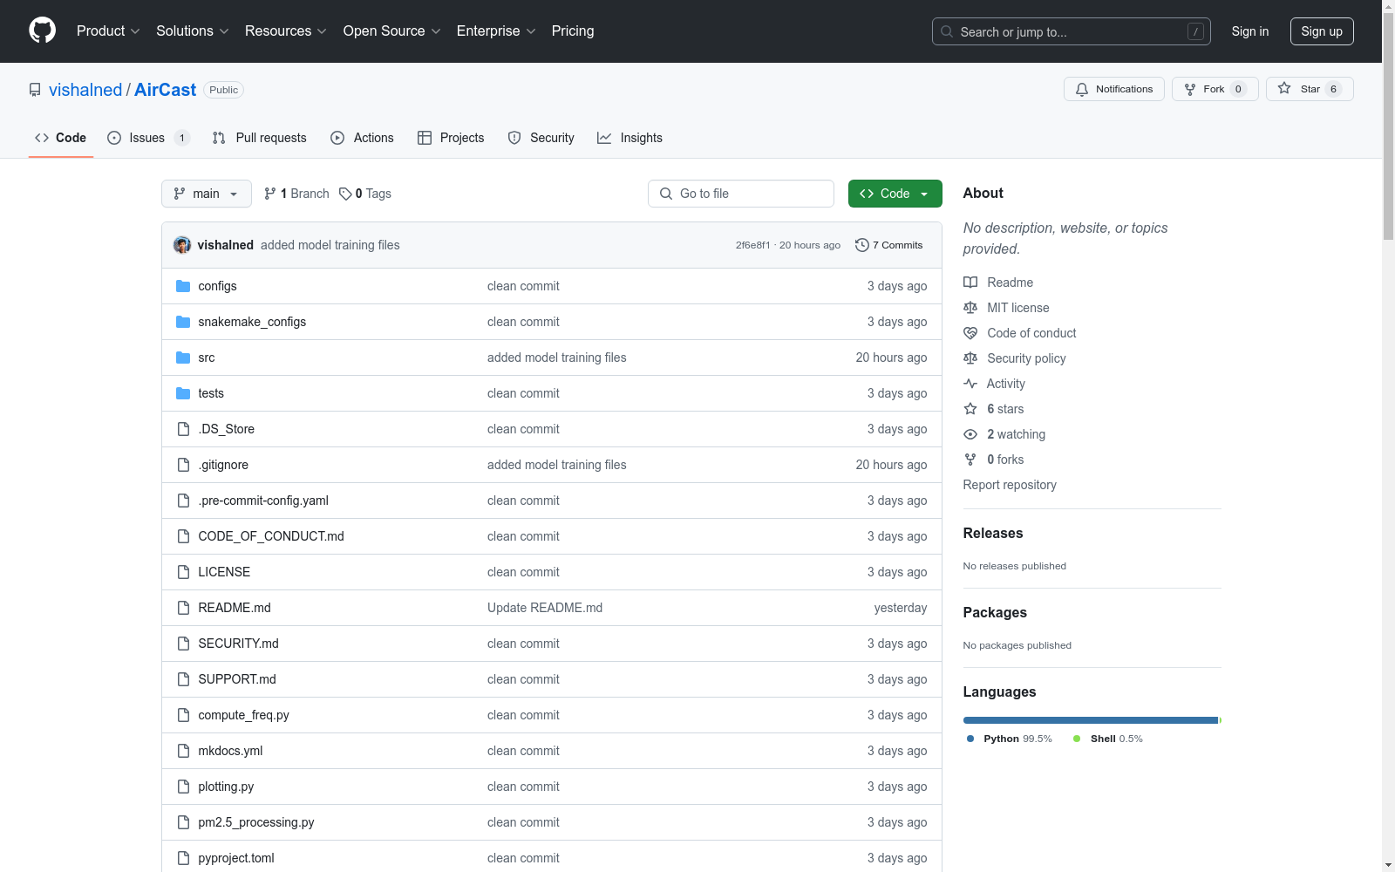Viewport: 1395px width, 872px height.
Task: Open the Issues tab
Action: click(x=148, y=138)
